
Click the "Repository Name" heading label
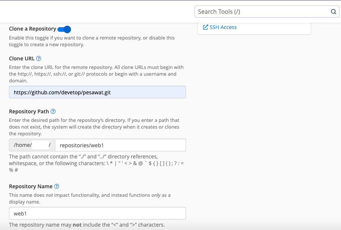coord(31,186)
